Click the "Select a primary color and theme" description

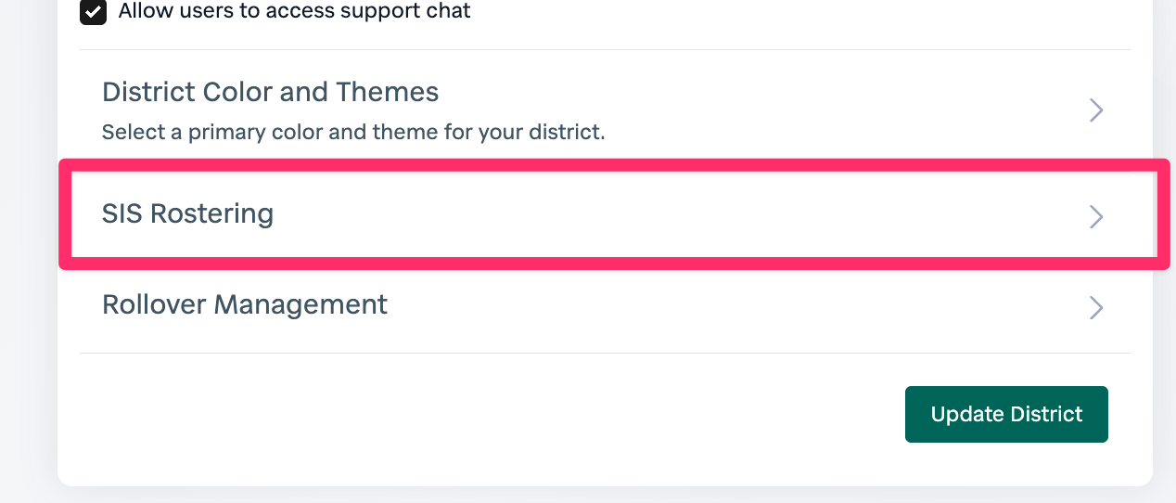click(352, 132)
